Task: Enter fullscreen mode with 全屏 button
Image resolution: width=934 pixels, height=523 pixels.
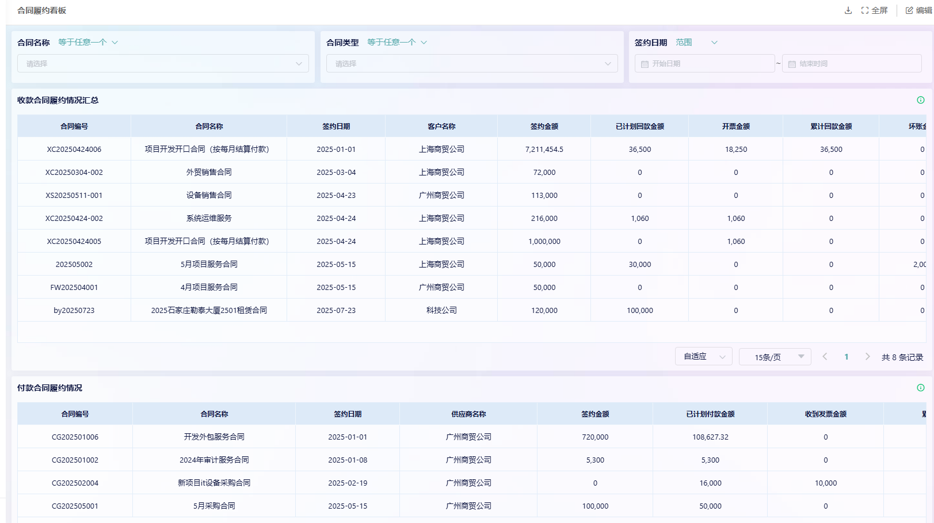Action: point(874,10)
